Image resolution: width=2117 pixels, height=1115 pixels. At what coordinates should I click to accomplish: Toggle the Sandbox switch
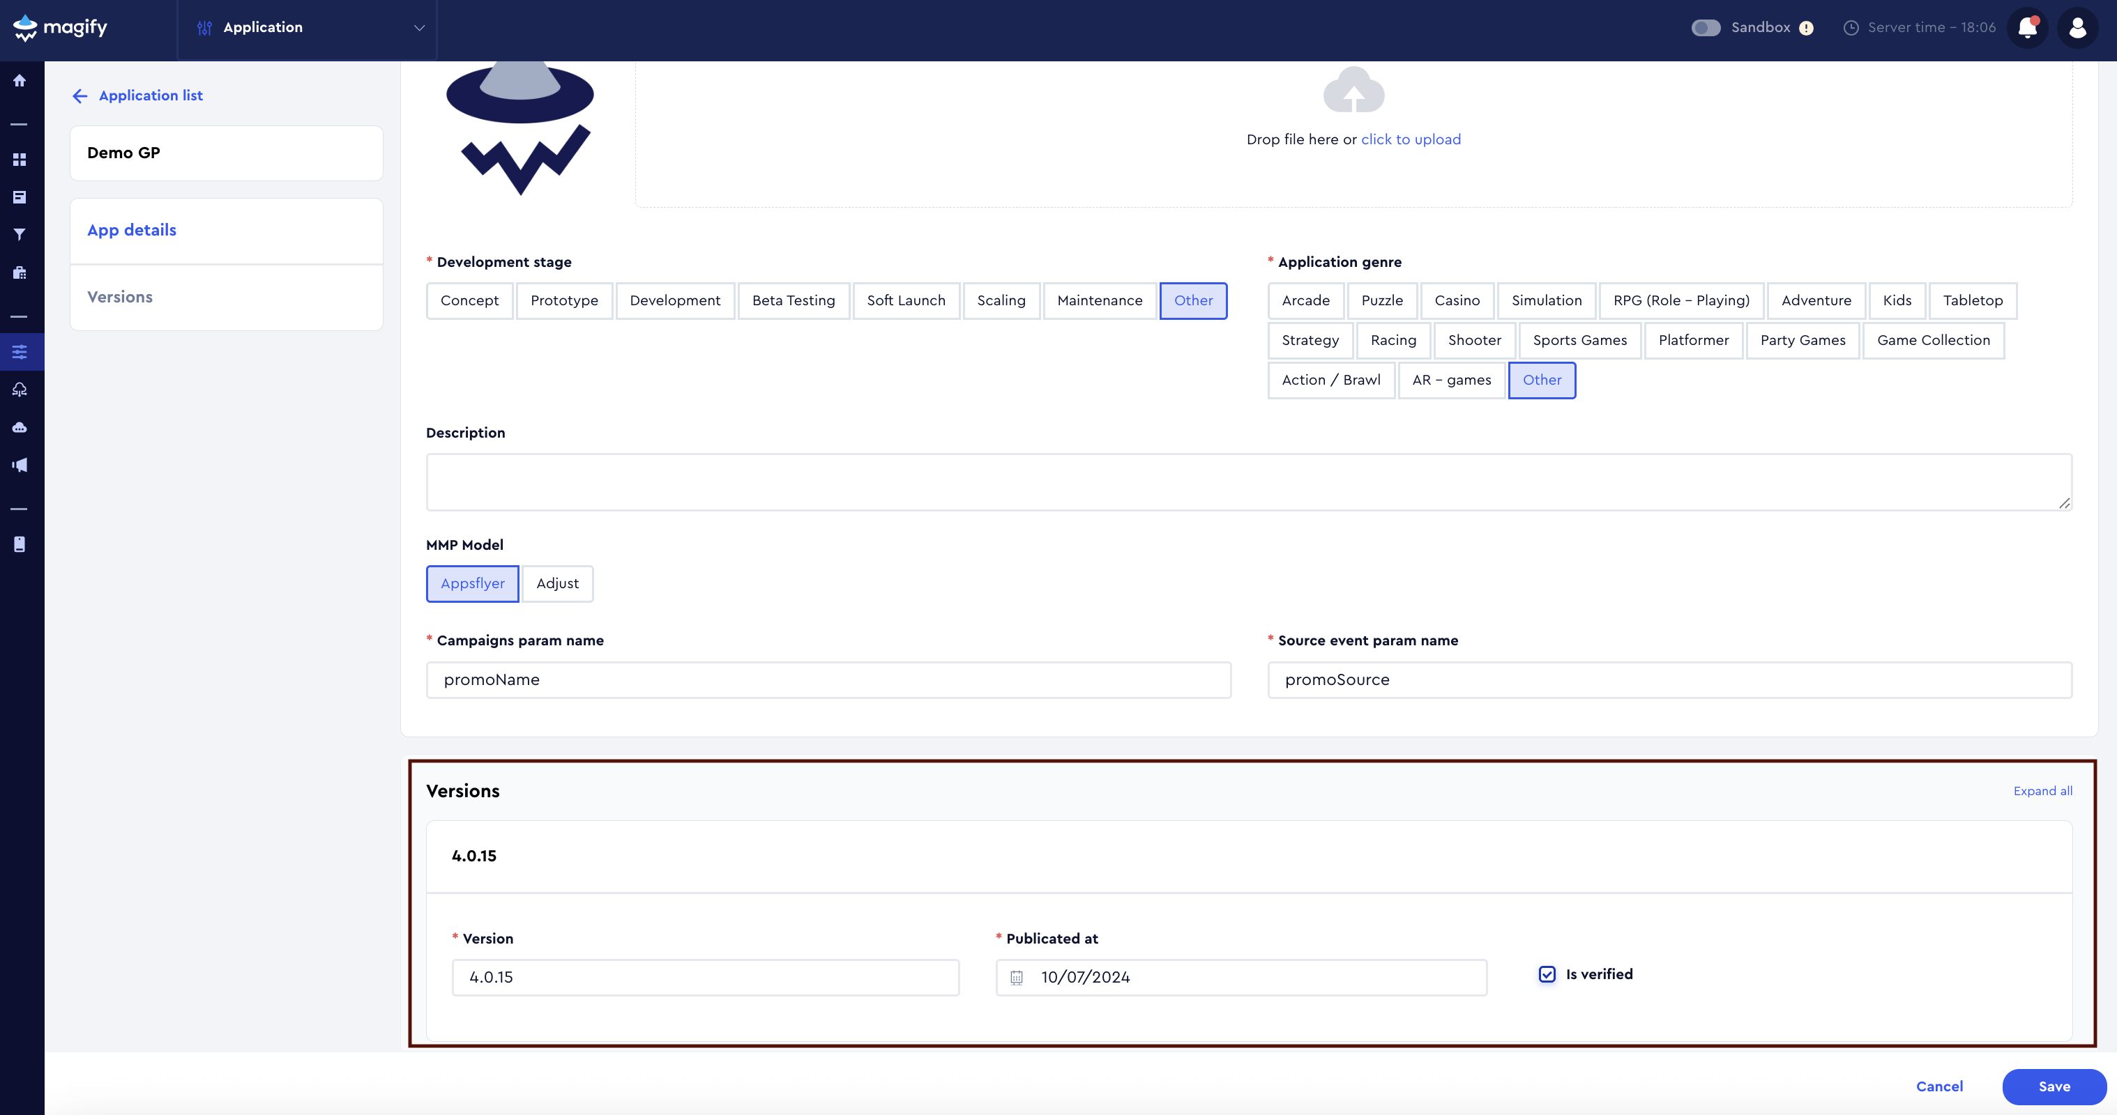[x=1706, y=27]
